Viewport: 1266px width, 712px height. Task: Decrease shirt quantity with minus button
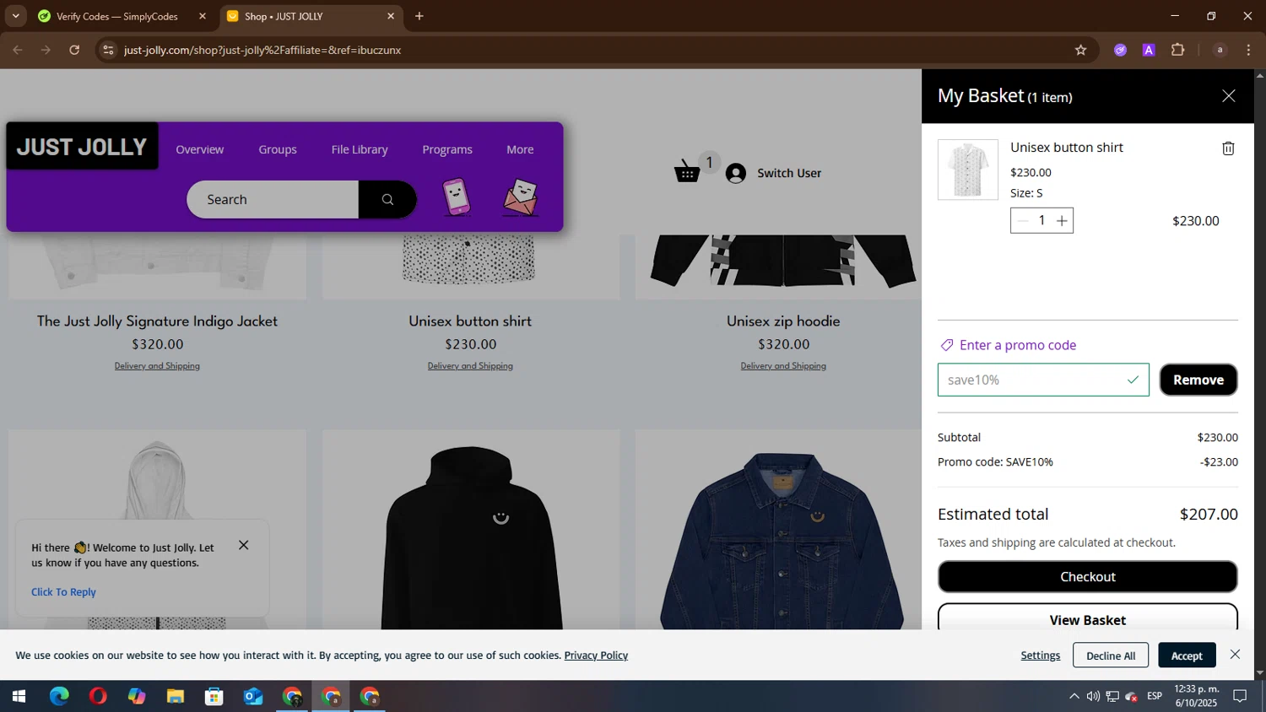(1022, 221)
